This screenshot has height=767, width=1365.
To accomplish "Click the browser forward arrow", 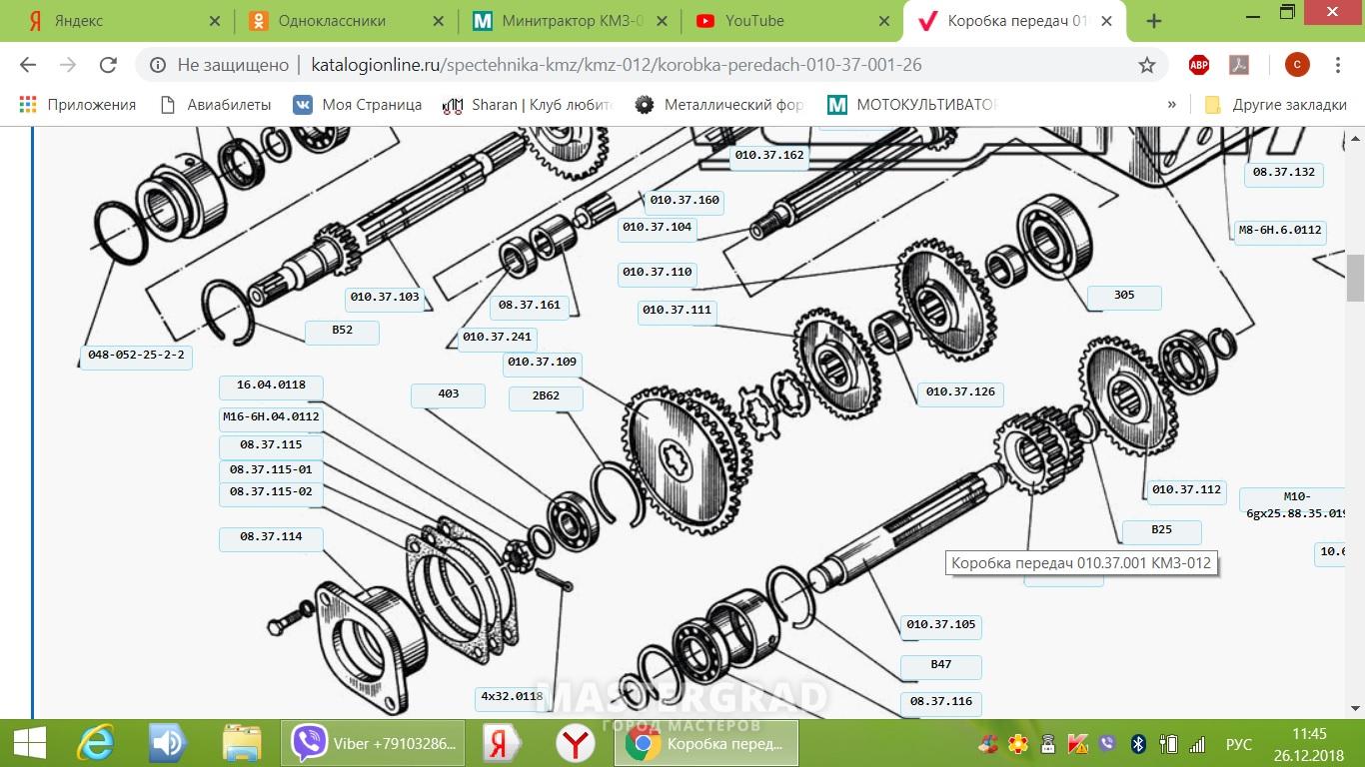I will point(68,65).
